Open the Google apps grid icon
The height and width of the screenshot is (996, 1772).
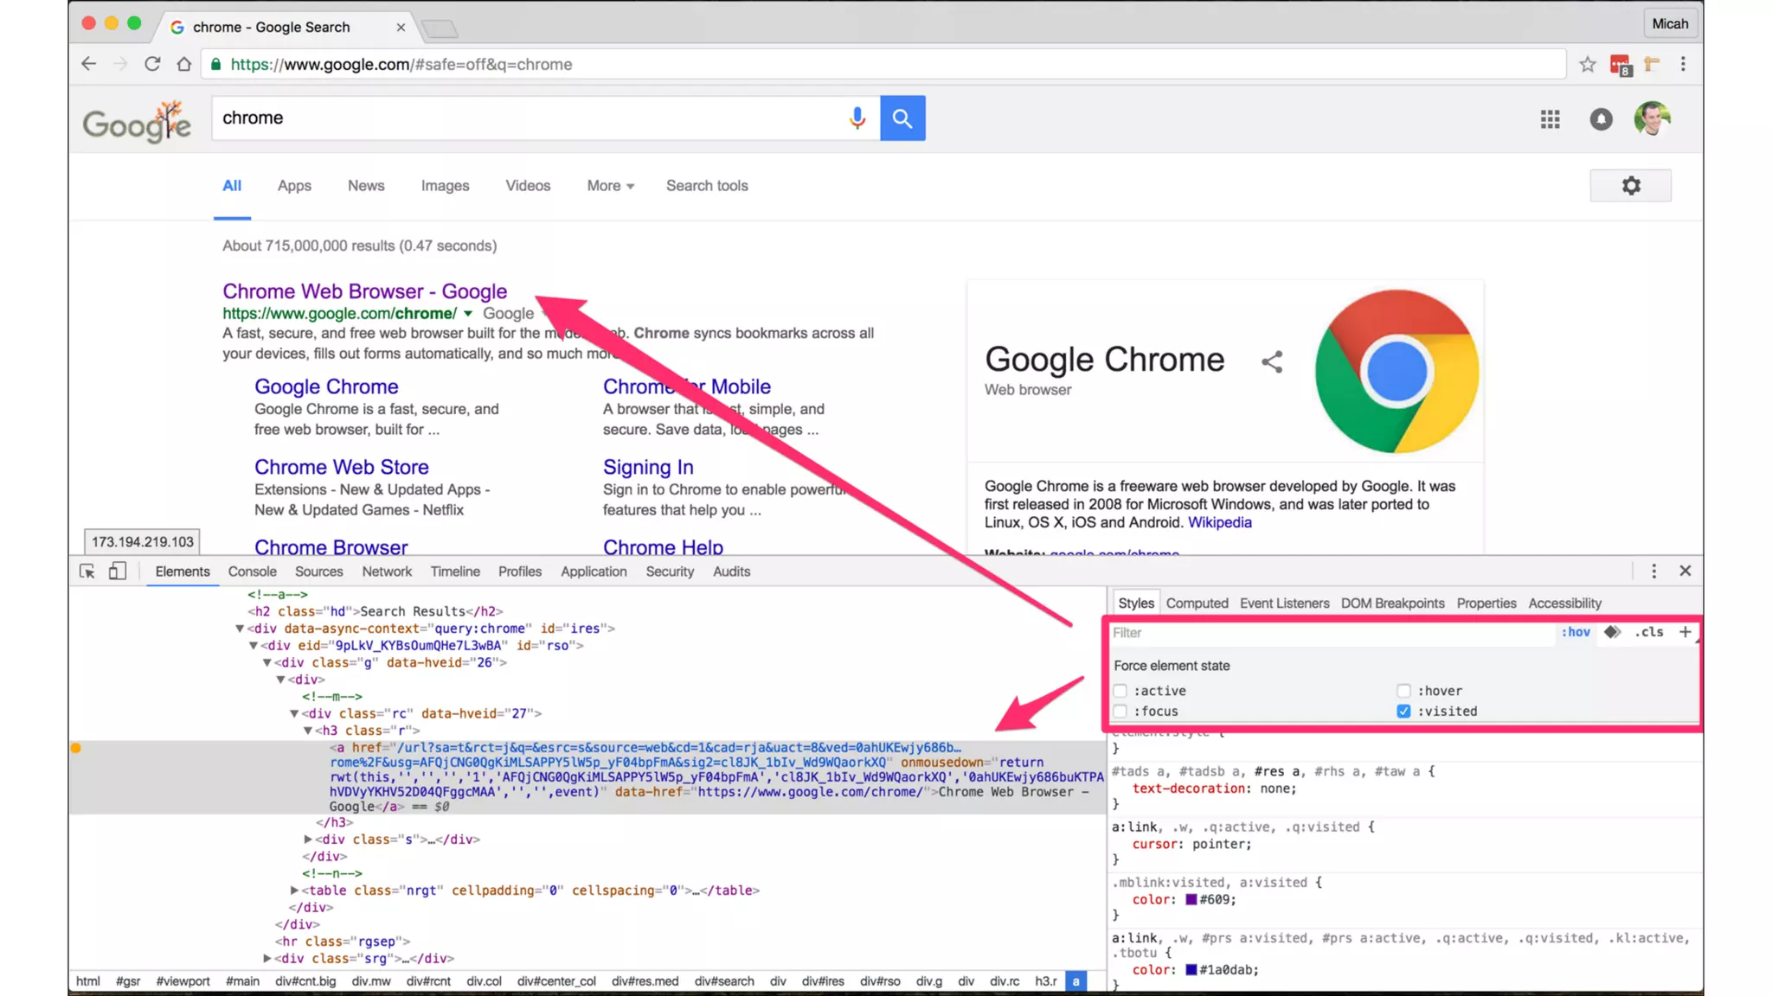tap(1550, 119)
